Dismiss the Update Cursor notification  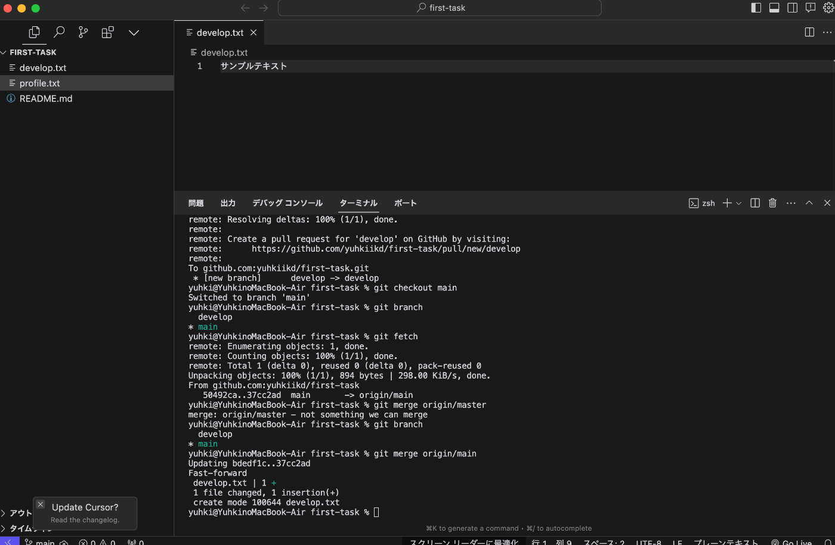click(41, 504)
